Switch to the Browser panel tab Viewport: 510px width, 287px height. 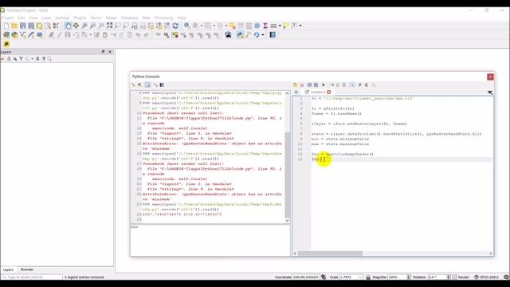point(27,269)
